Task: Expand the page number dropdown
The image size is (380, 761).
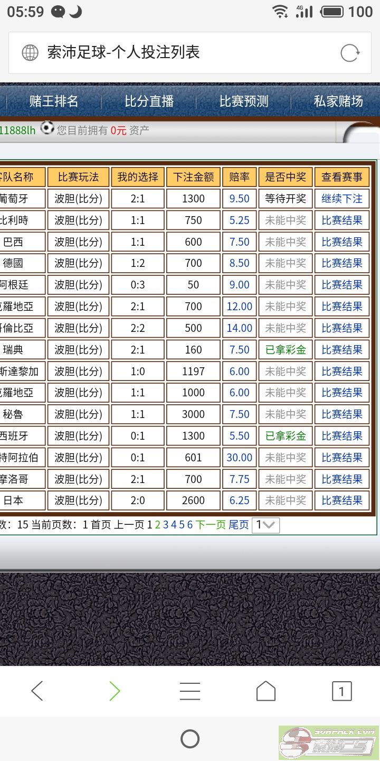Action: tap(265, 525)
